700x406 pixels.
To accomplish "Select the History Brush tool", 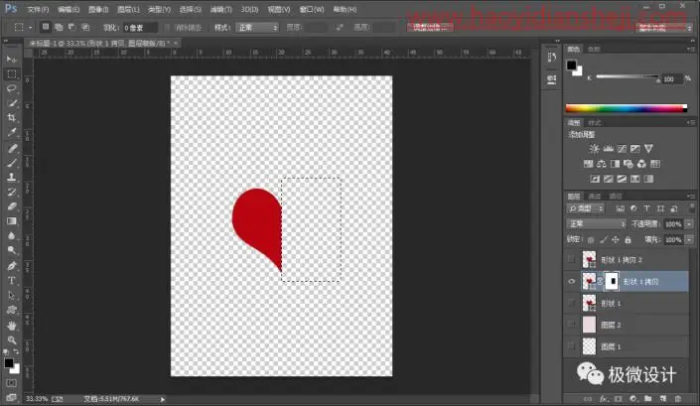I will 12,192.
